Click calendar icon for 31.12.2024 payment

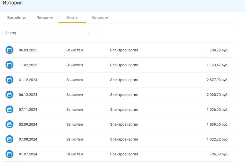9,80
